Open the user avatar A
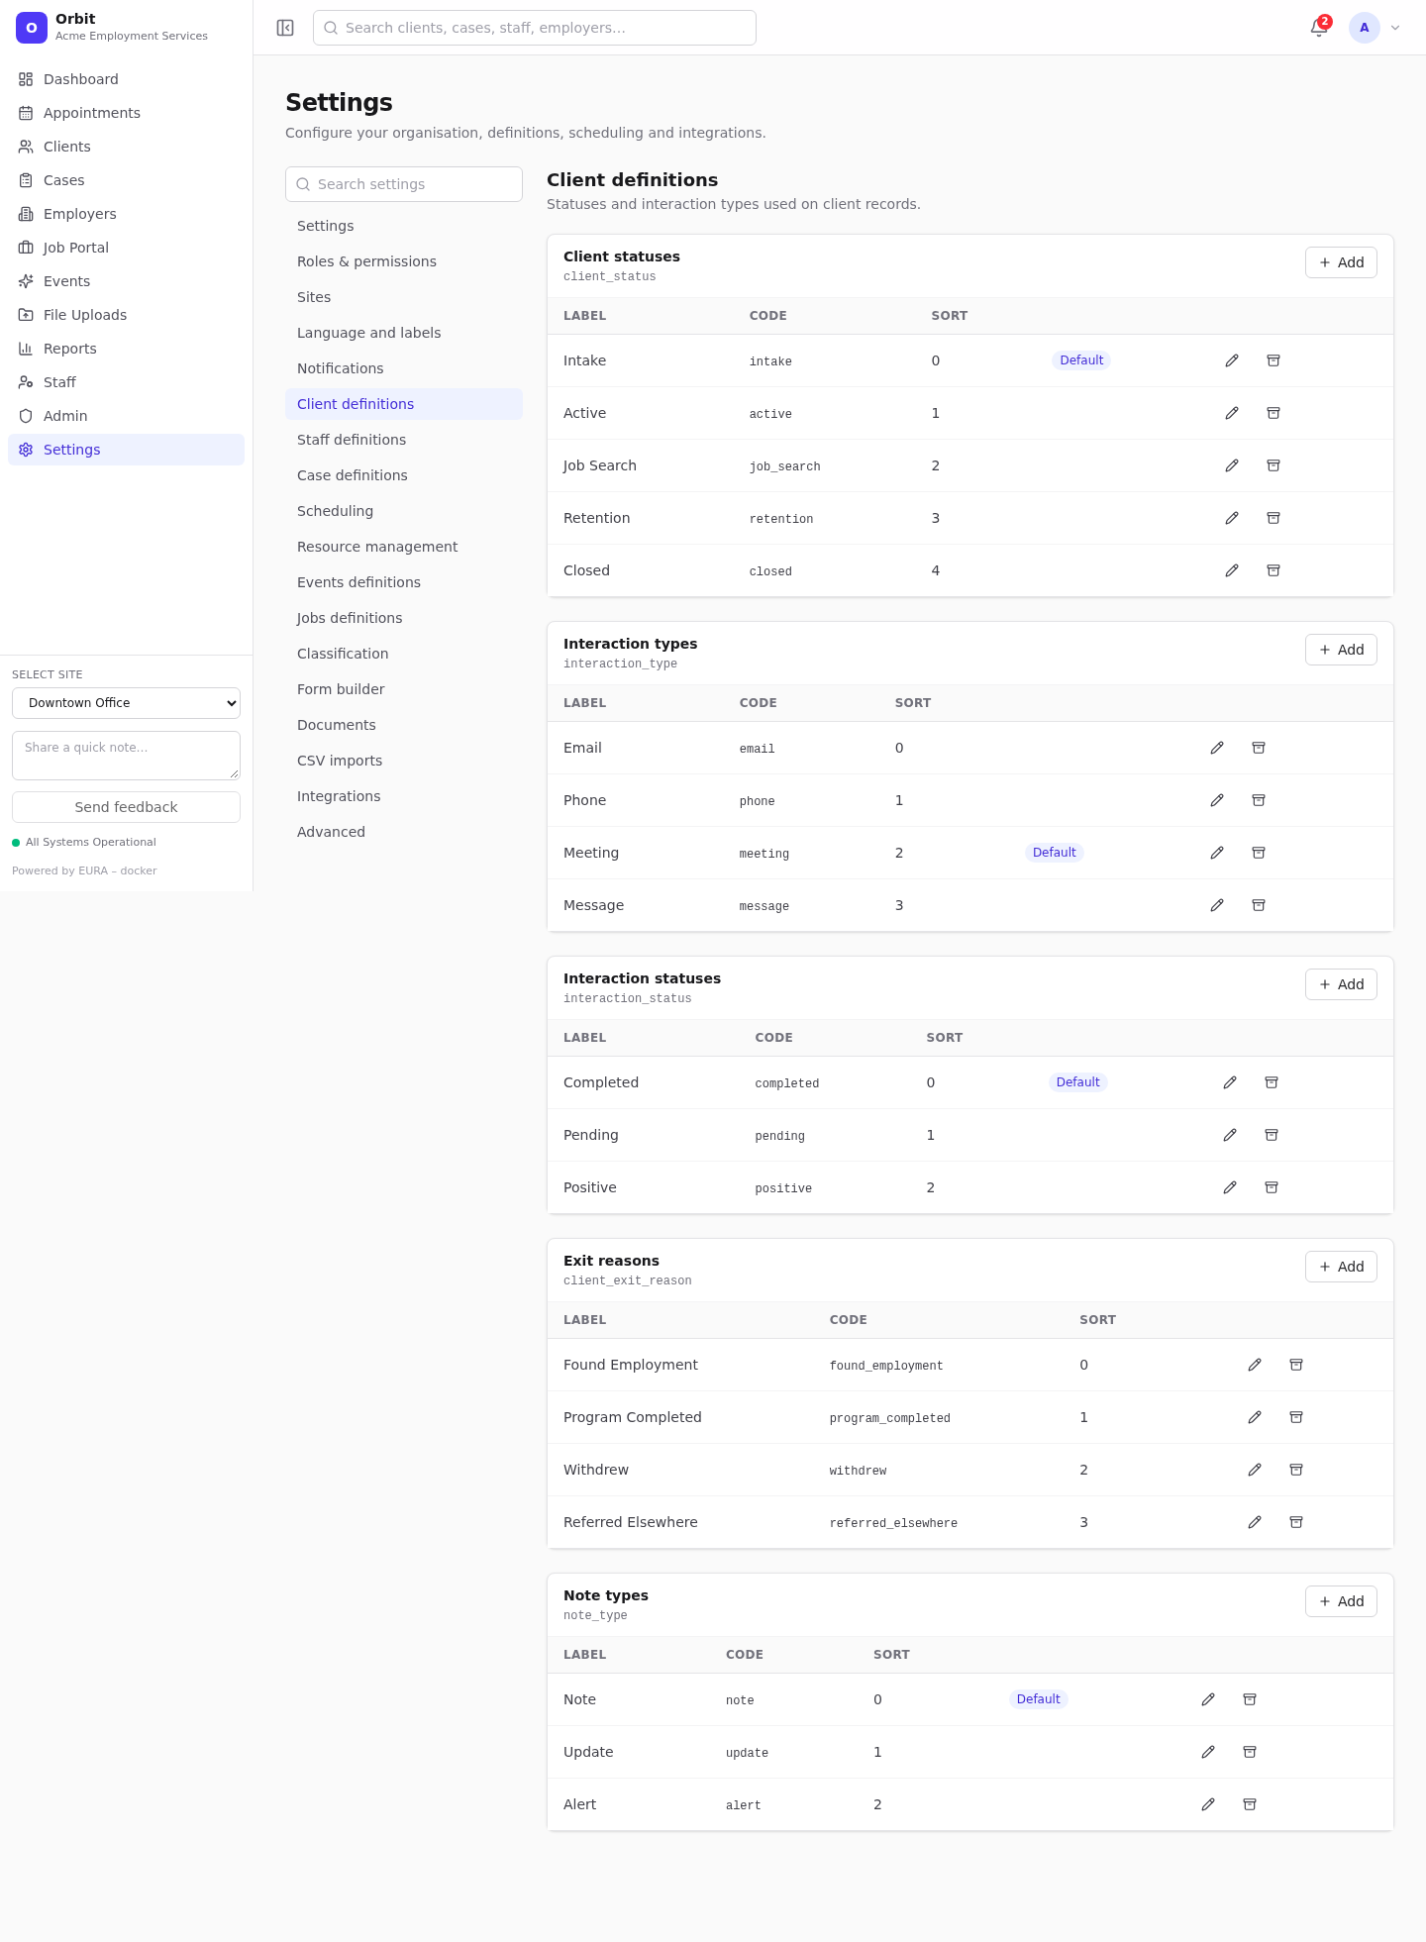This screenshot has width=1426, height=1942. pos(1365,28)
